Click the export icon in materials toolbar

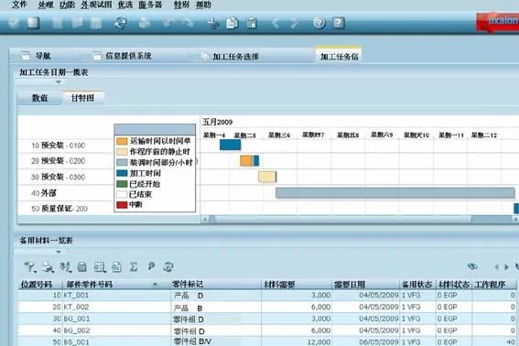coord(116,267)
